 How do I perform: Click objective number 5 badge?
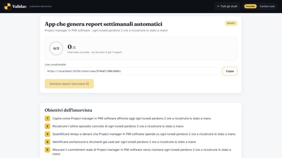click(48, 150)
